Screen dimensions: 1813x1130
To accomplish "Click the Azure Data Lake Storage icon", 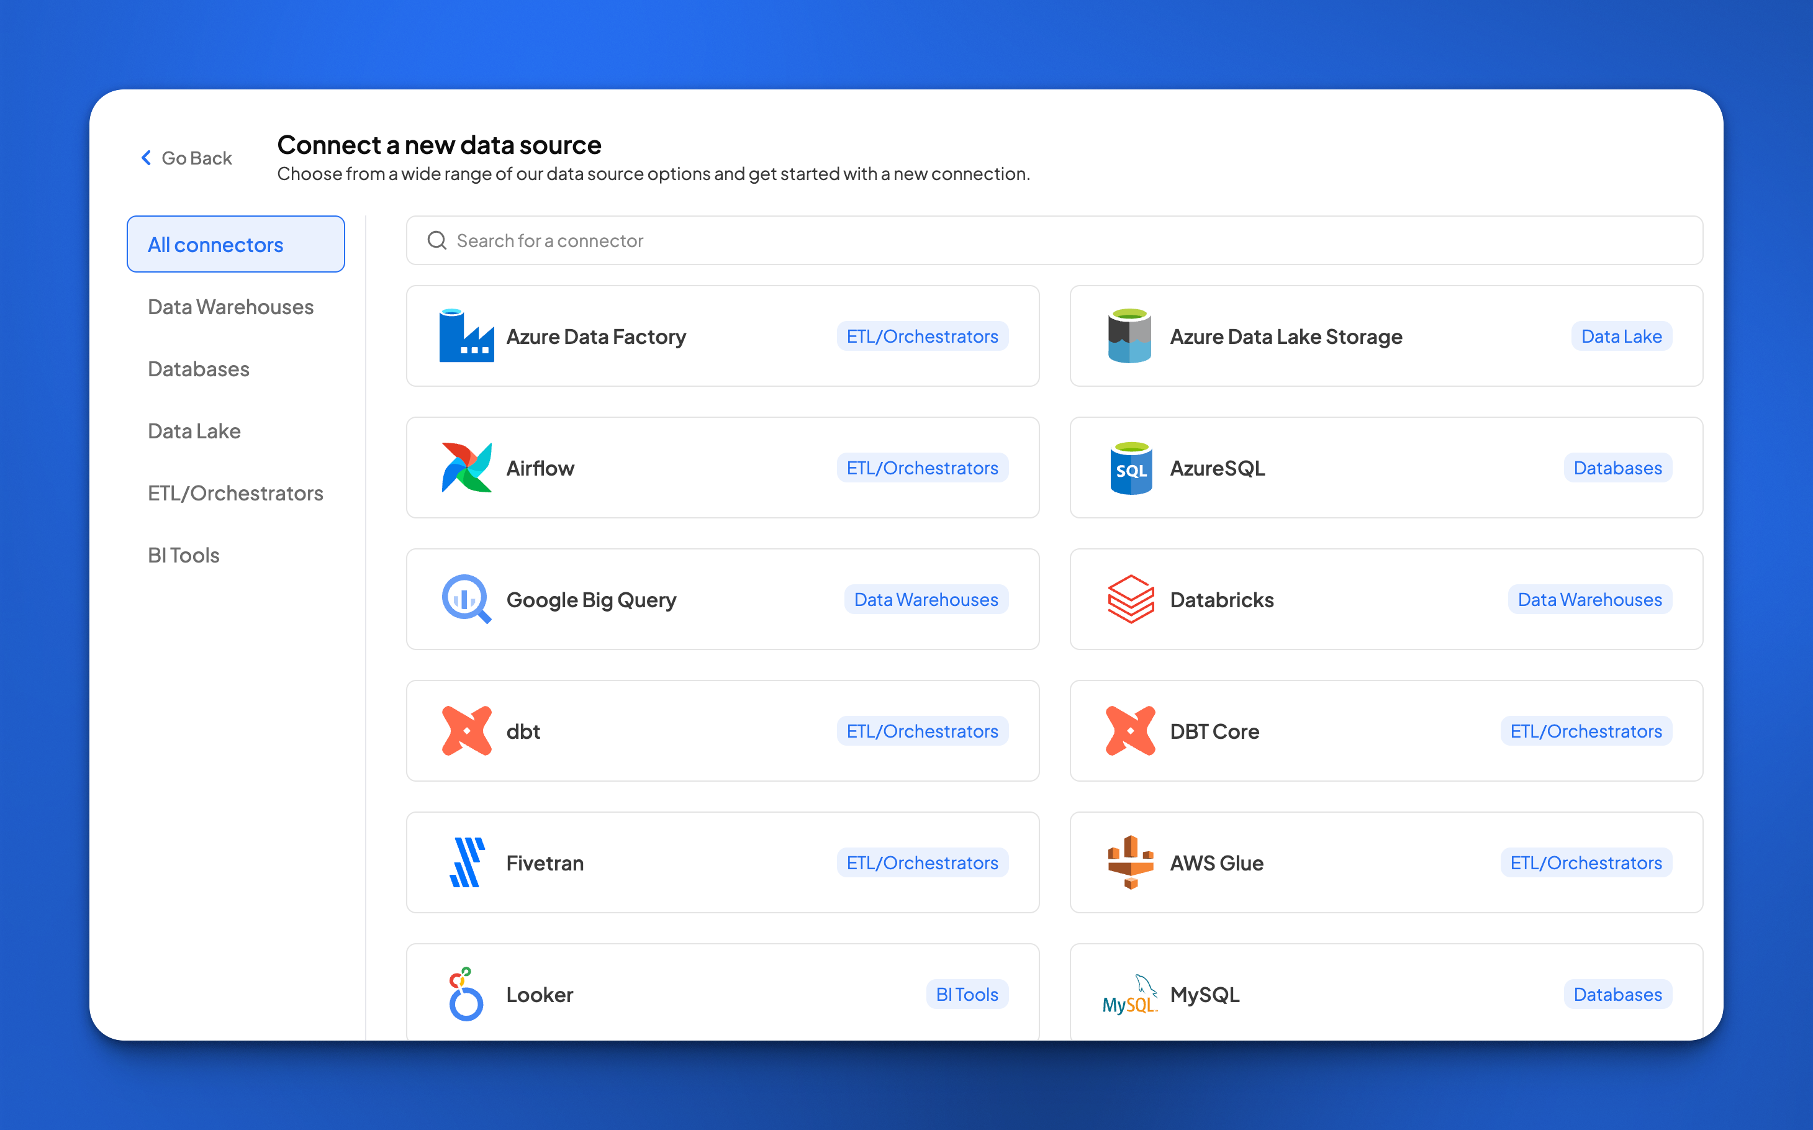I will pos(1130,337).
